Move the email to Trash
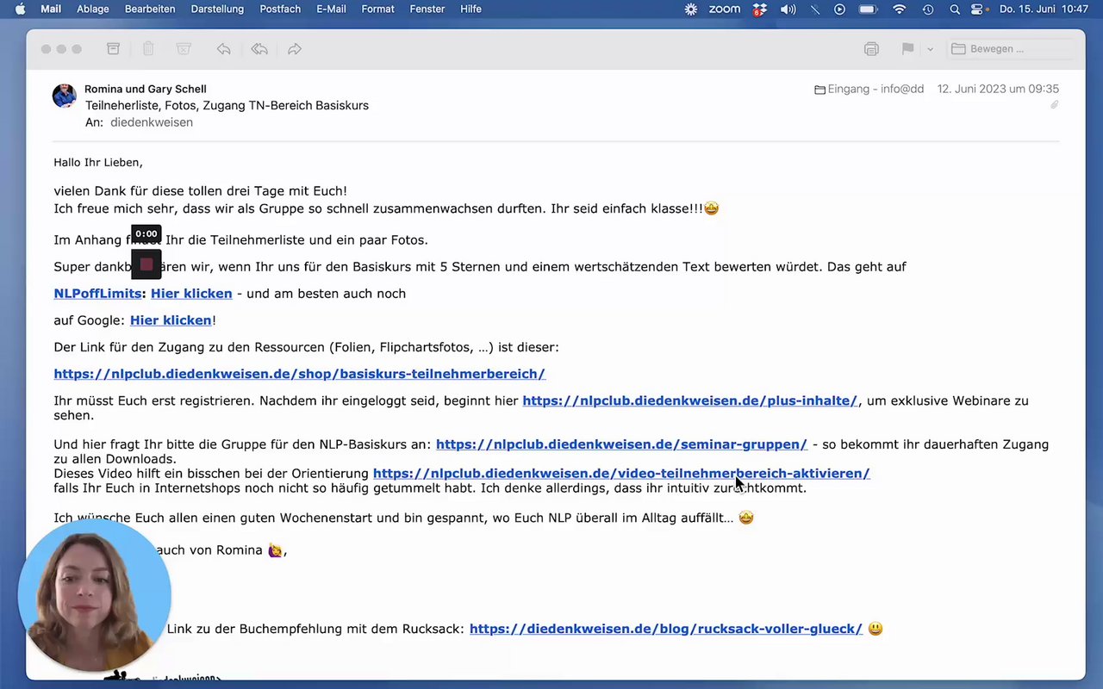 click(148, 49)
